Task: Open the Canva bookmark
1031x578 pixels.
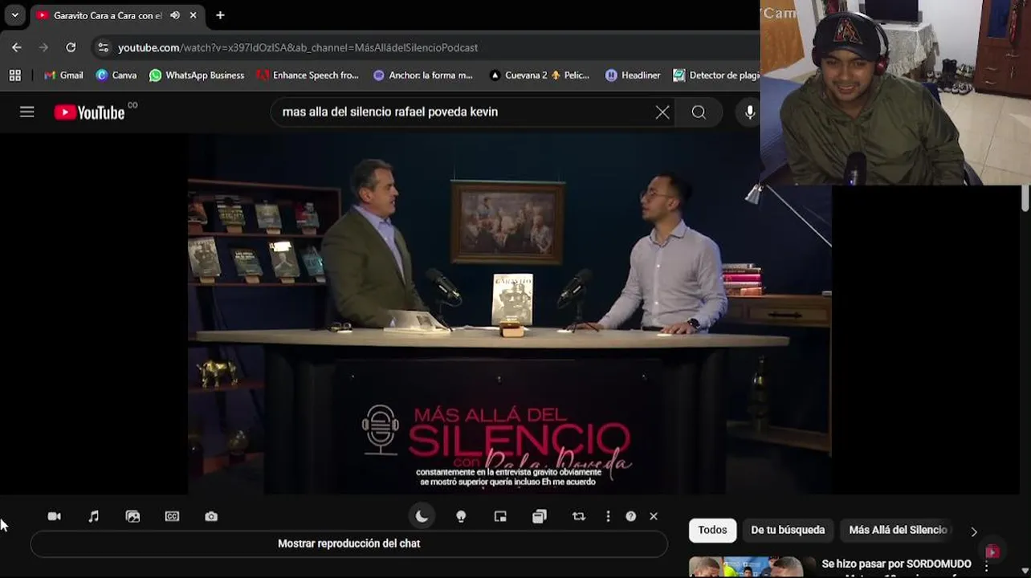Action: (116, 75)
